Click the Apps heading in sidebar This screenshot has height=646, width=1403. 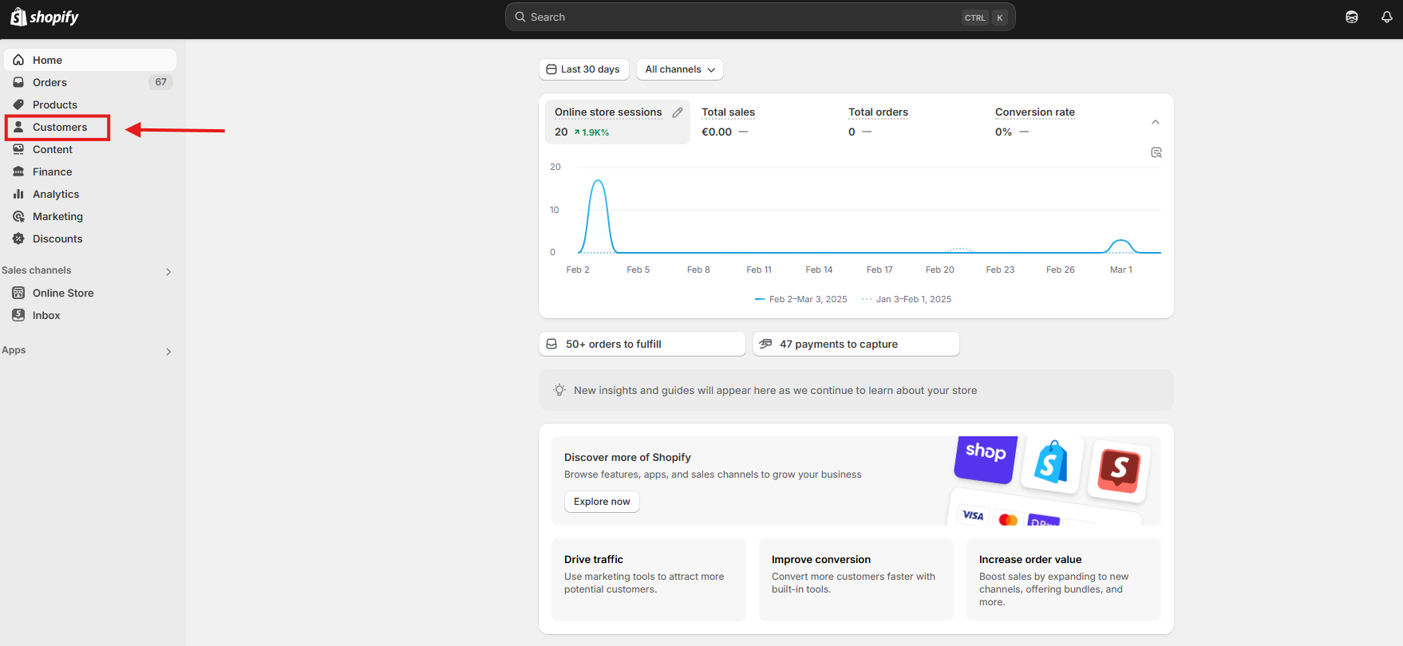click(14, 350)
